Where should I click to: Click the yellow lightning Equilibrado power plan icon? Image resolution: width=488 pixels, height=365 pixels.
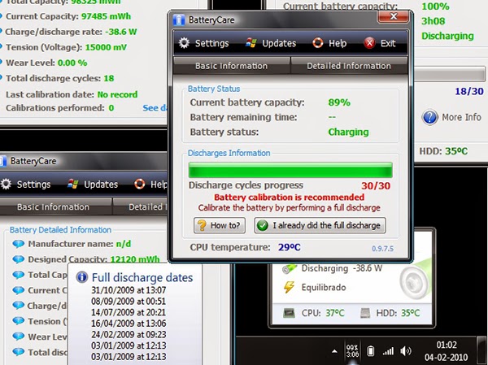click(289, 287)
